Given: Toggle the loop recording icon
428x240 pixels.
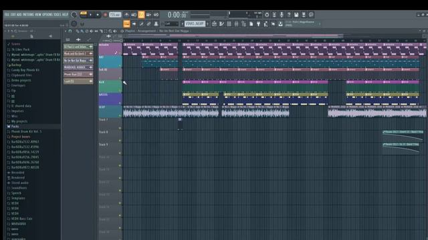Looking at the screenshot, I should (x=156, y=15).
